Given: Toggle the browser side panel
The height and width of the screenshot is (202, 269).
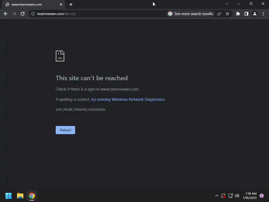Looking at the screenshot, I should pyautogui.click(x=246, y=14).
